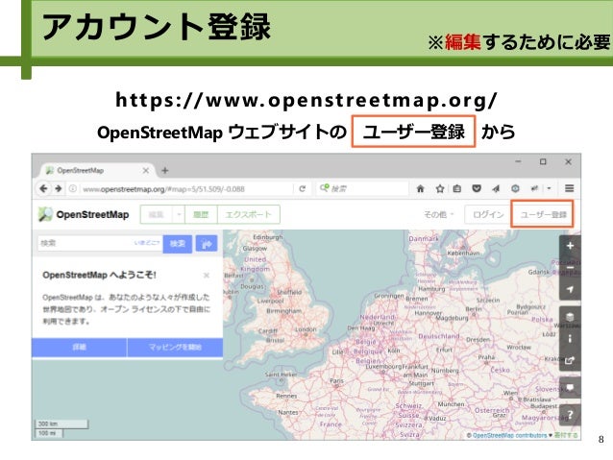Viewport: 613px width, 460px height.
Task: Open the map layers icon
Action: pos(570,317)
